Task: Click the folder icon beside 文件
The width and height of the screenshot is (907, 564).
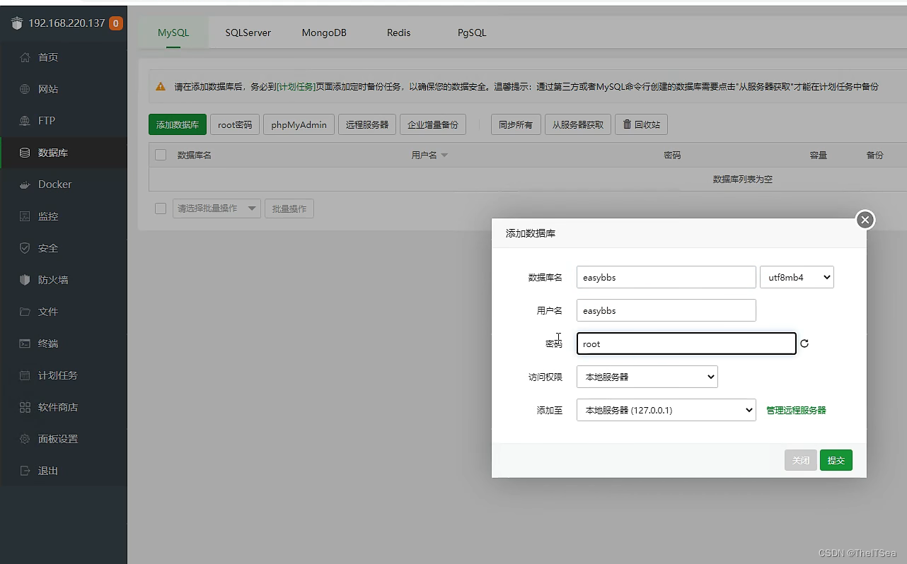Action: (25, 312)
